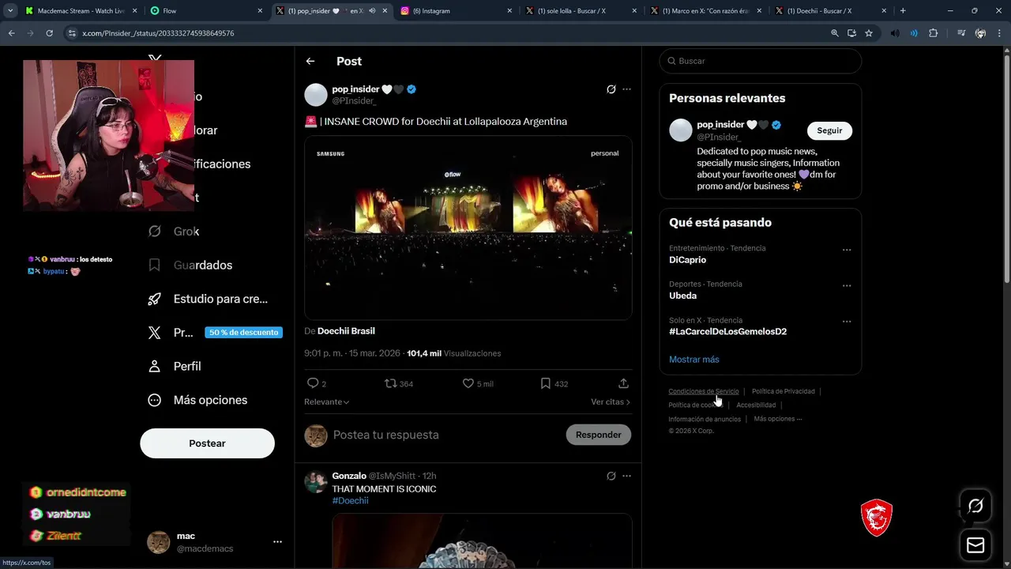The image size is (1011, 569).
Task: Open Chrome extensions puzzle icon
Action: coord(934,33)
